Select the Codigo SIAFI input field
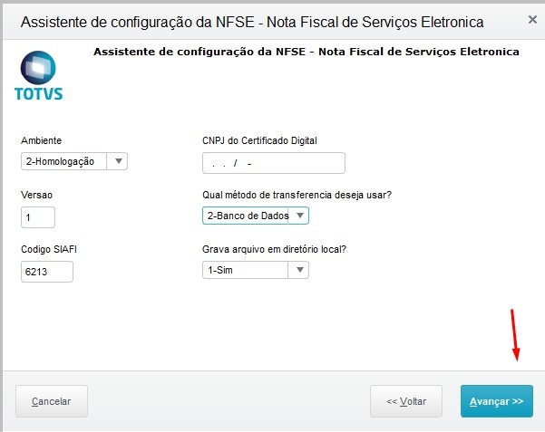This screenshot has width=545, height=432. 46,272
